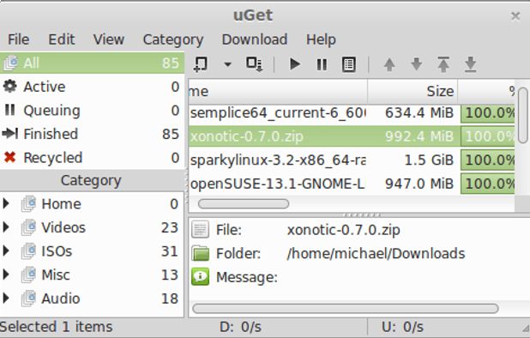Click the semplice64 100.0% progress bar
Image resolution: width=530 pixels, height=338 pixels.
coord(488,113)
